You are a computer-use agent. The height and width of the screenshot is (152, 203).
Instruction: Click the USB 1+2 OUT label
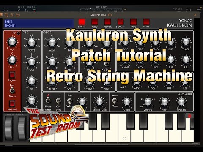click(101, 7)
